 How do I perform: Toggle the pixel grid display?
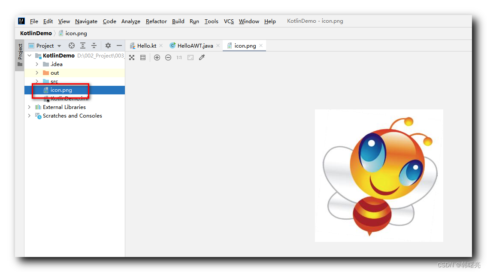(x=143, y=57)
